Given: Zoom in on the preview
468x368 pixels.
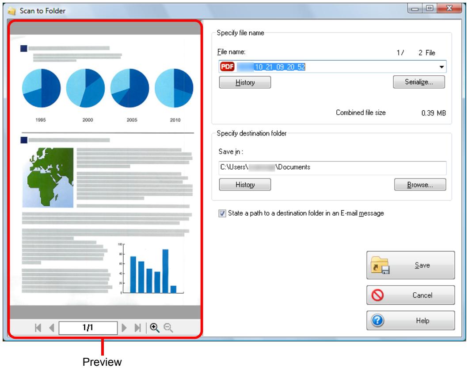Looking at the screenshot, I should pyautogui.click(x=155, y=328).
